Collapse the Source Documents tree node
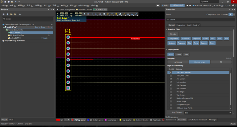 [x=5, y=30]
